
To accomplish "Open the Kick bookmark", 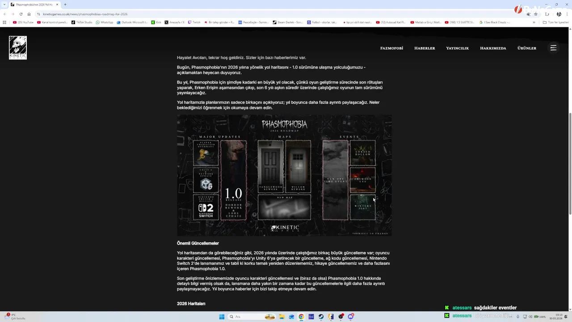I will (x=156, y=22).
